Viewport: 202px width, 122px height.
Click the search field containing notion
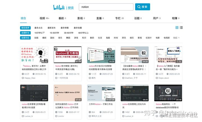point(106,7)
